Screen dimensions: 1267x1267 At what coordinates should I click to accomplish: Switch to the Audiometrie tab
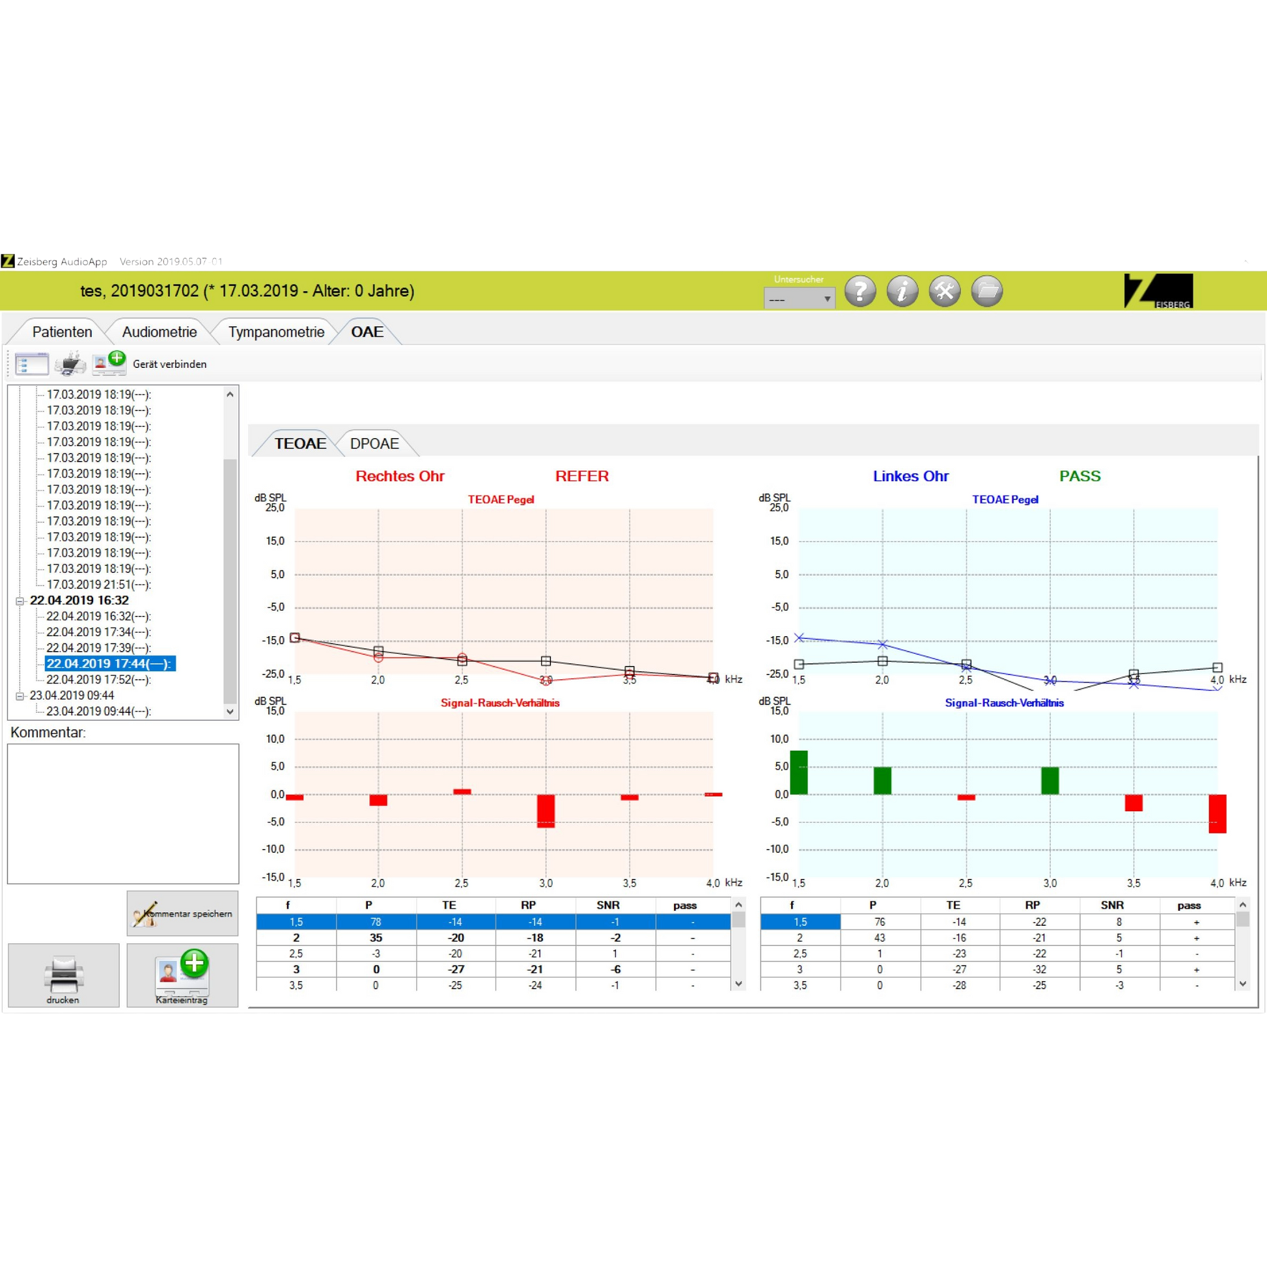160,332
